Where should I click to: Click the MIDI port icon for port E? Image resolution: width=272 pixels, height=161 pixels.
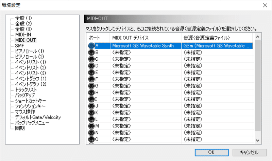pos(91,73)
